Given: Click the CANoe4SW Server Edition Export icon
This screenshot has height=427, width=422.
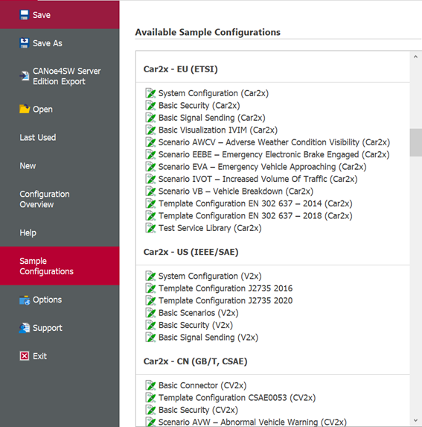Looking at the screenshot, I should [x=25, y=76].
